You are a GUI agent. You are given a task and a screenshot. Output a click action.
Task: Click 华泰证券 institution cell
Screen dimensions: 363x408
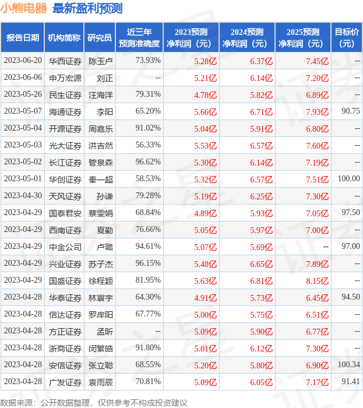(x=65, y=298)
